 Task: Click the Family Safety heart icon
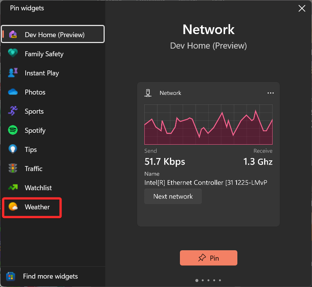pos(13,54)
